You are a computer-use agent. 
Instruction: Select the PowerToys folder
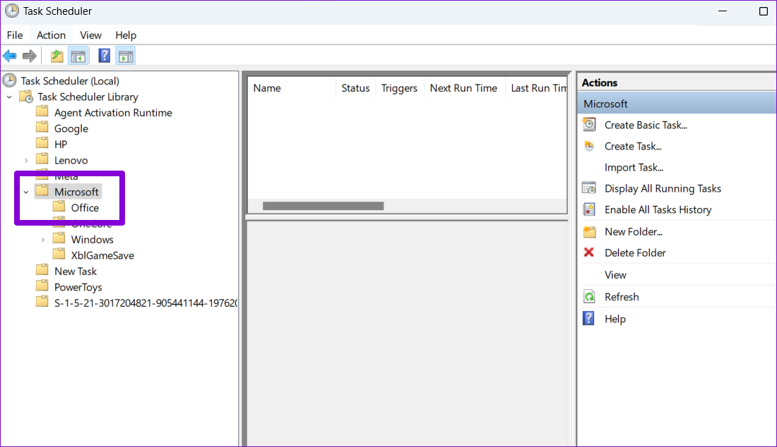[78, 287]
